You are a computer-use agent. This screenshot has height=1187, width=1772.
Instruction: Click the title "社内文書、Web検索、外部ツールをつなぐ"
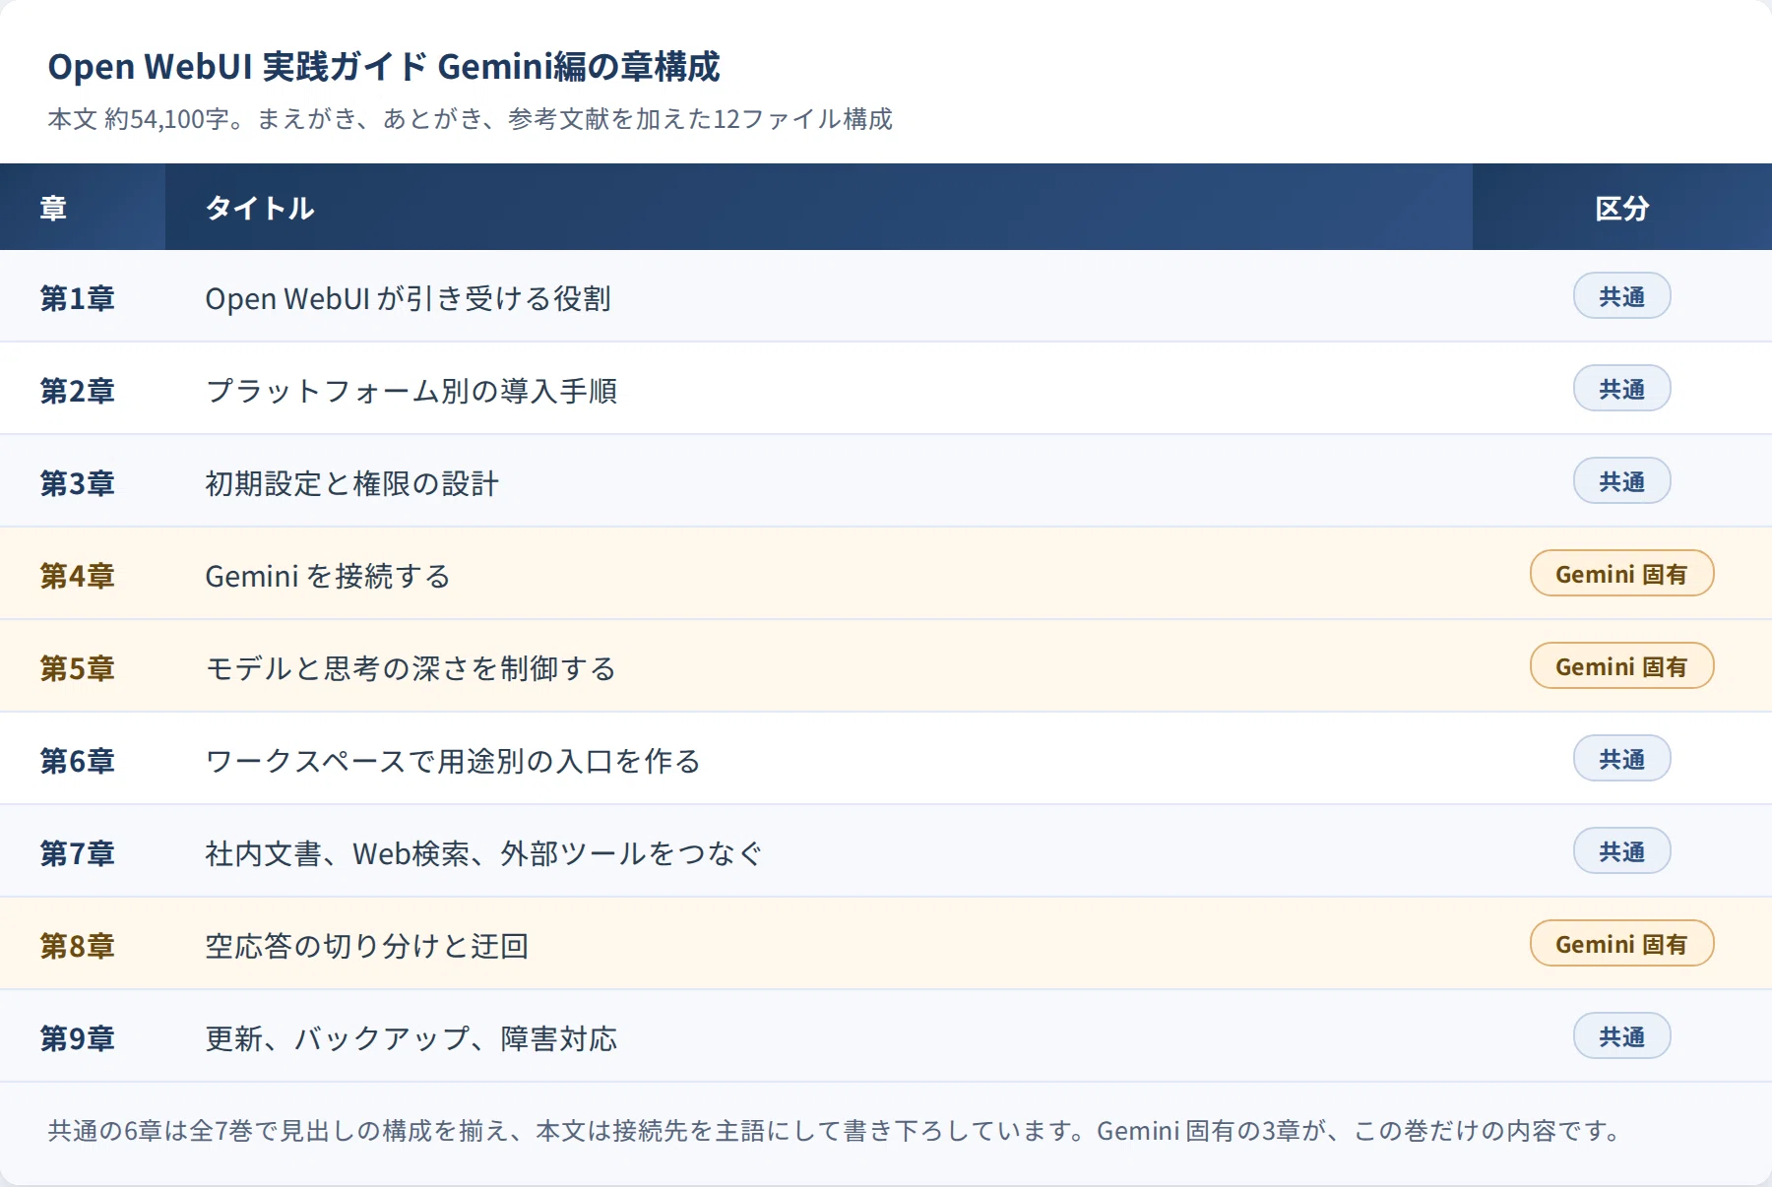[484, 852]
